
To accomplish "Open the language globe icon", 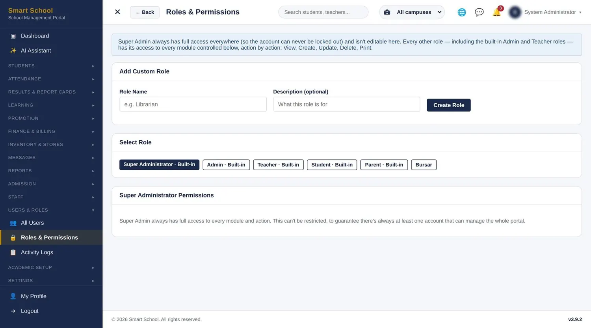I will [462, 12].
